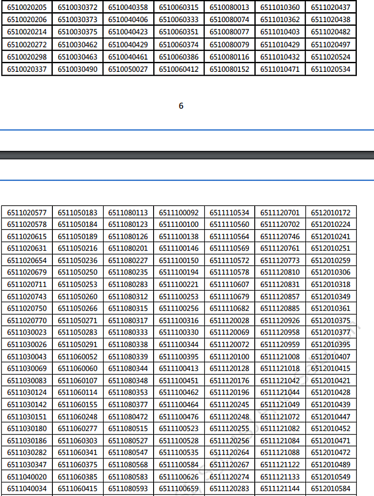The height and width of the screenshot is (496, 374).
Task: Select the value 6511020437
Action: click(331, 7)
